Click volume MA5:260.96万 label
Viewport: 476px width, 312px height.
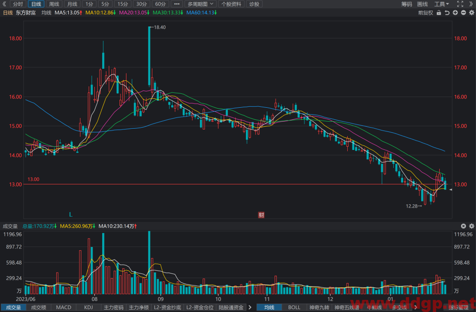pyautogui.click(x=78, y=226)
